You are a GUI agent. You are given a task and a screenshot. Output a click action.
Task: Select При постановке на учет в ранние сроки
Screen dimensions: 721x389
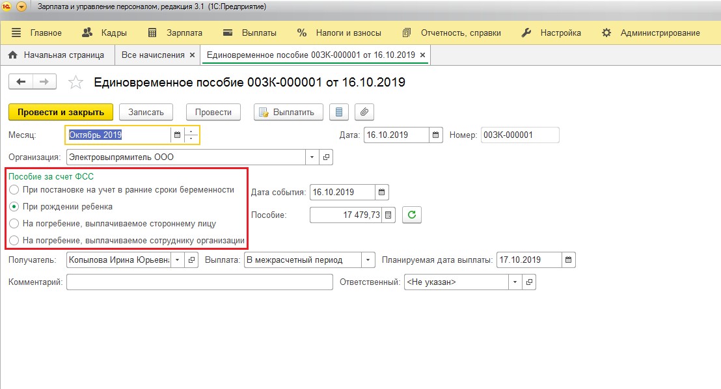point(123,190)
